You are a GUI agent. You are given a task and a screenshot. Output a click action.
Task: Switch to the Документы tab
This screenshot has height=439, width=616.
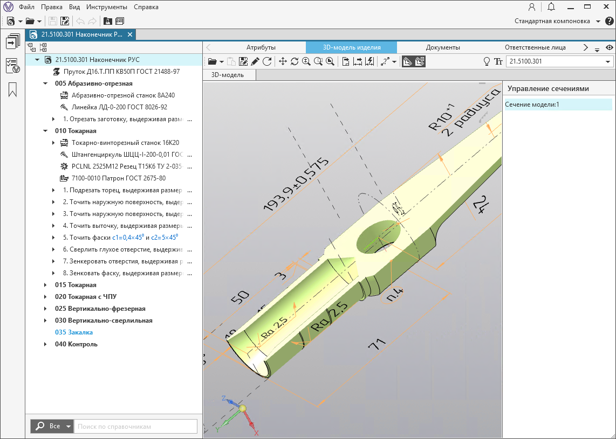(x=442, y=47)
